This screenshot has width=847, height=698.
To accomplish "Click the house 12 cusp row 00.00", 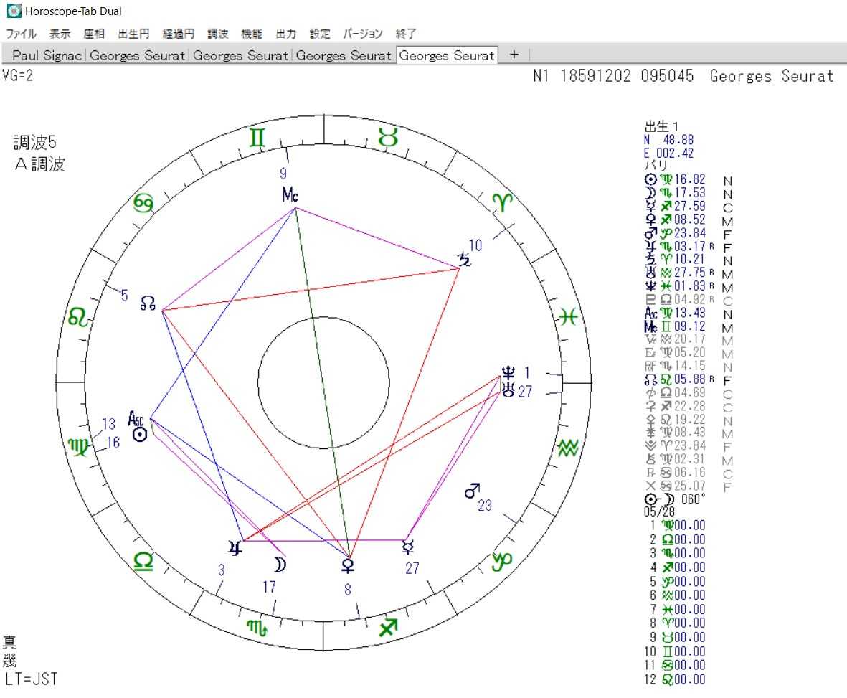I will pyautogui.click(x=675, y=679).
